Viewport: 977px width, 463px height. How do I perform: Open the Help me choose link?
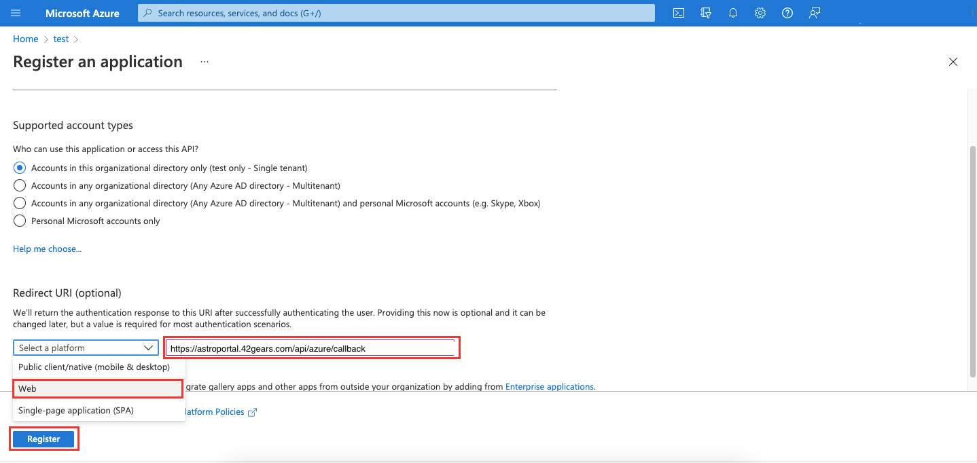[x=48, y=249]
